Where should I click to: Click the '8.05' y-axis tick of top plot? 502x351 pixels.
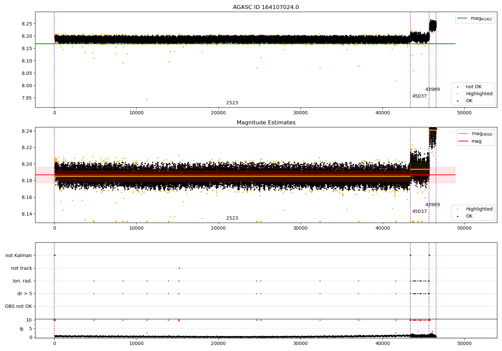click(x=27, y=73)
